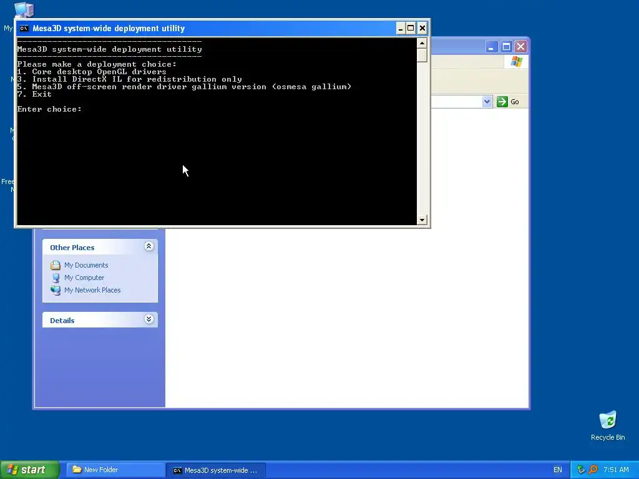
Task: Click the My Documents folder icon
Action: click(x=56, y=265)
